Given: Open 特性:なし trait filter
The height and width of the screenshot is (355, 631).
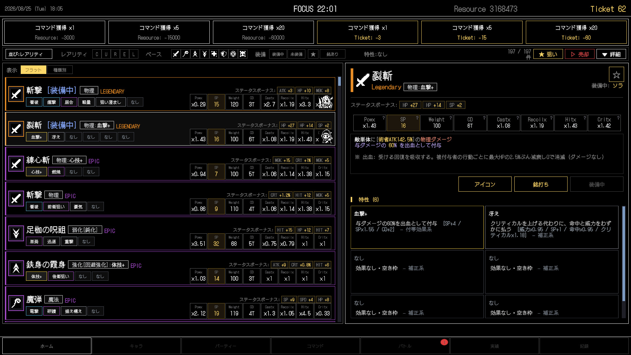Looking at the screenshot, I should point(376,54).
